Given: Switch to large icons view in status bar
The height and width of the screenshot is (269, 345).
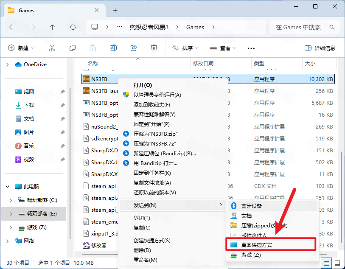Looking at the screenshot, I should pyautogui.click(x=337, y=263).
